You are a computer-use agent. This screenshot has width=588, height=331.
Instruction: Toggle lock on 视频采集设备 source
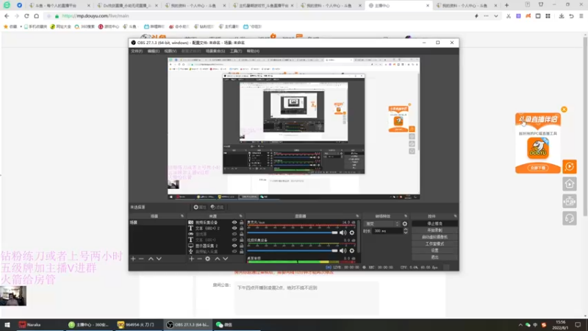[242, 223]
